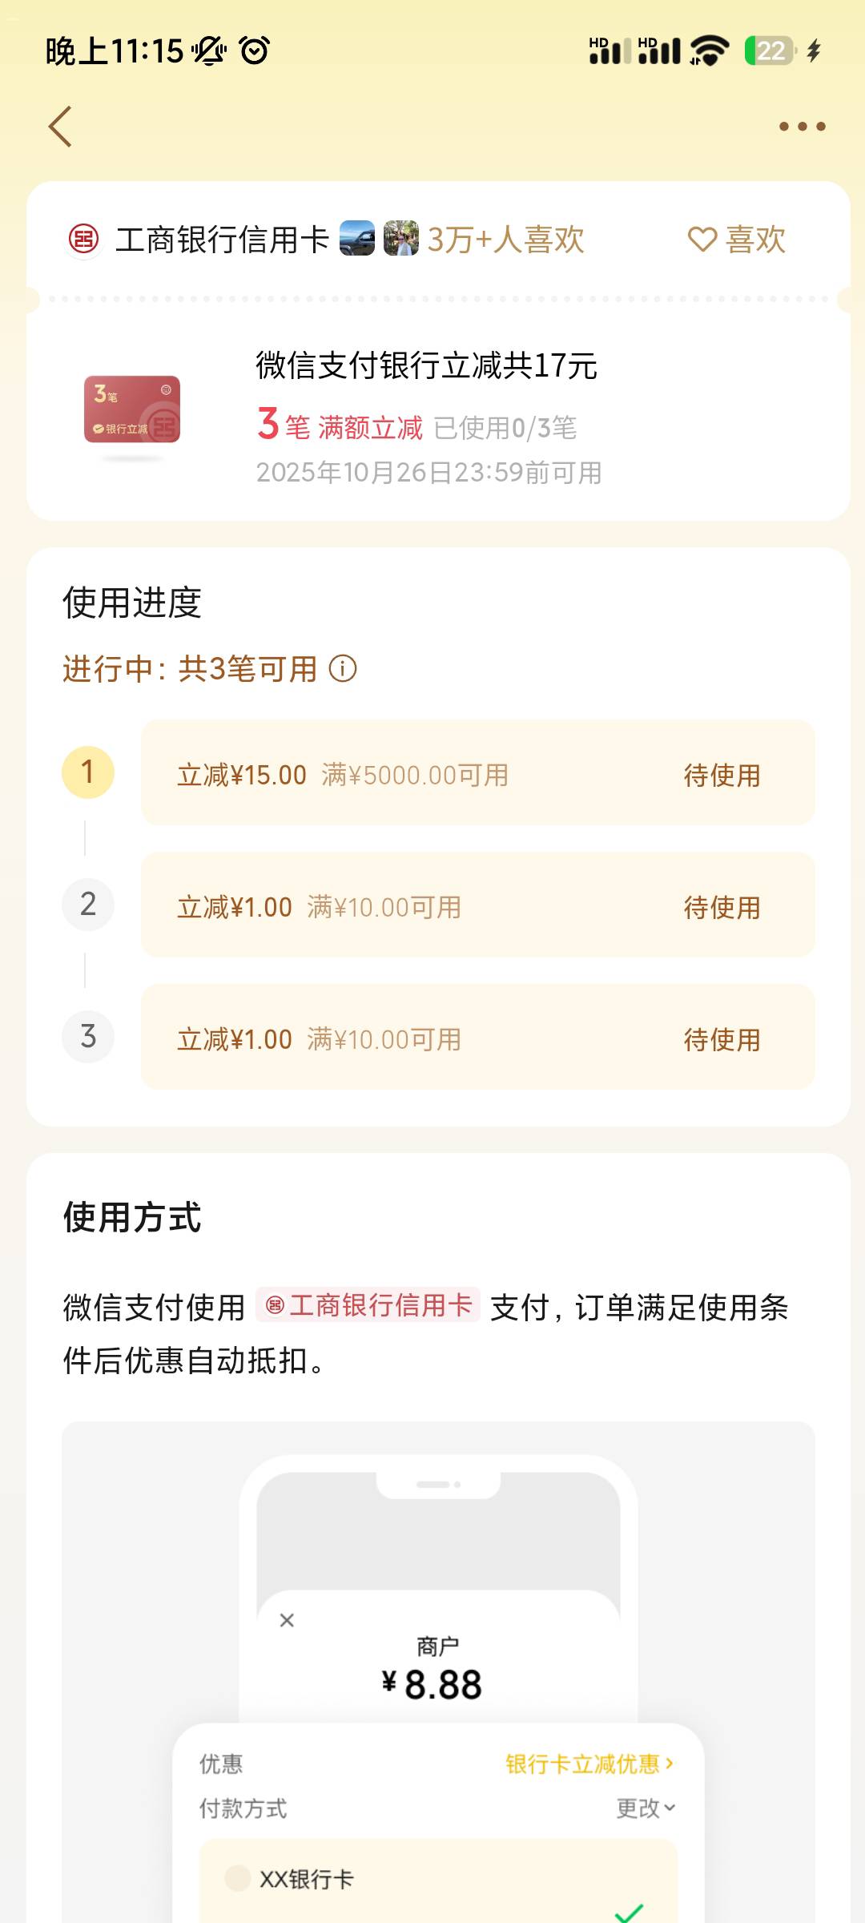Image resolution: width=865 pixels, height=1923 pixels.
Task: Tap the heart icon to like
Action: 702,240
